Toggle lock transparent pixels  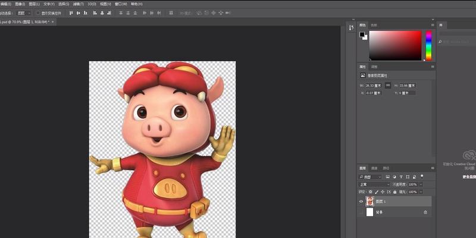[370, 192]
